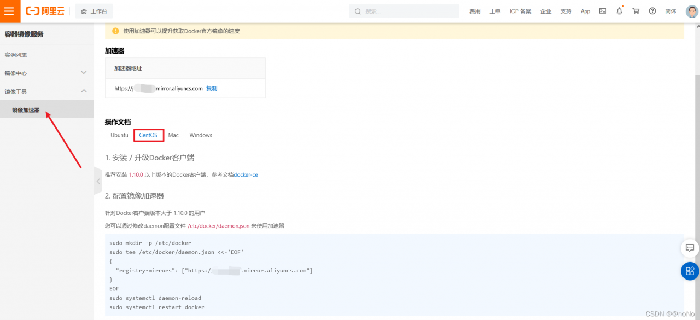Screen dimensions: 700x320
Task: Click the yellow warning notice icon
Action: pos(115,31)
